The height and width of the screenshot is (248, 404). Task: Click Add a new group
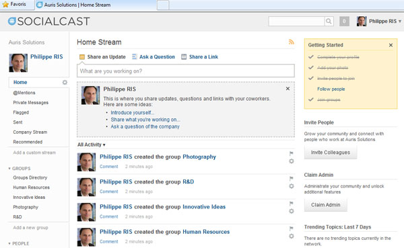(x=30, y=228)
